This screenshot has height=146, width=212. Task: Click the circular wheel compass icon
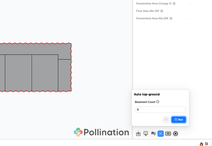click(175, 134)
